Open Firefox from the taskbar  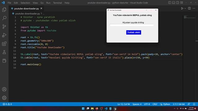tap(97, 109)
